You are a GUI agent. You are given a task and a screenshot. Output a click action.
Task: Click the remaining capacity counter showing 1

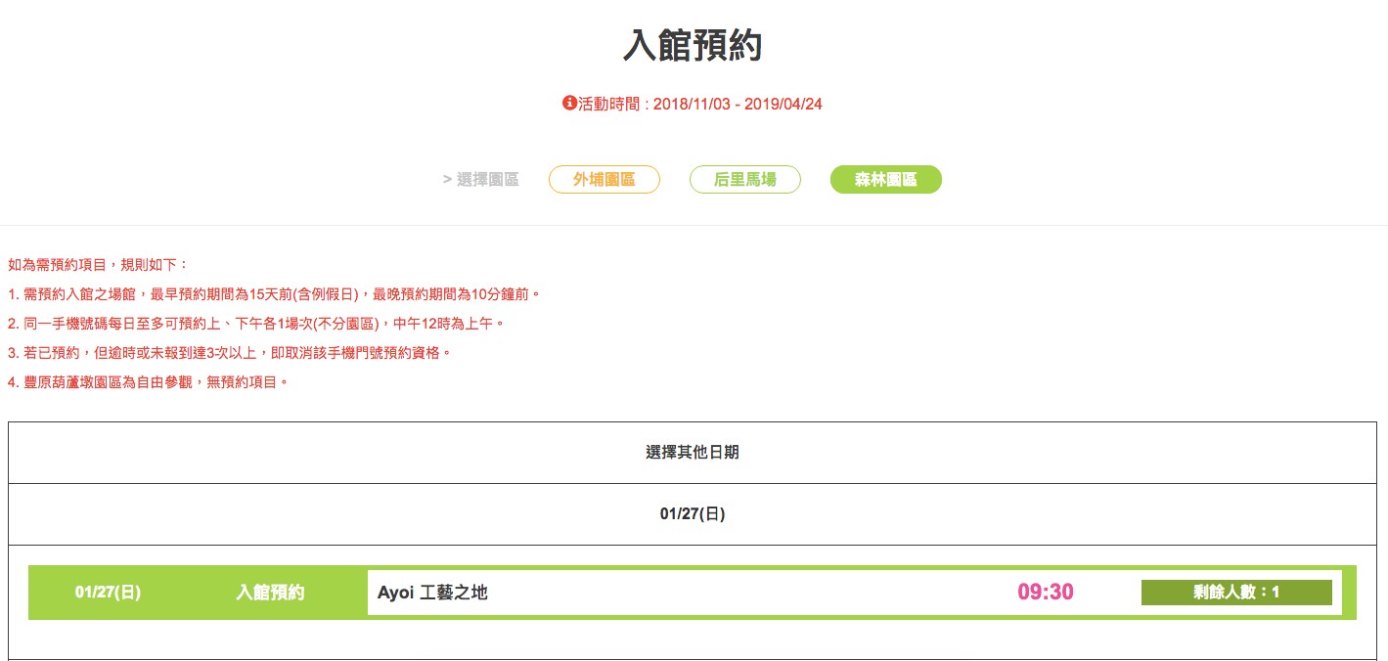(x=1235, y=592)
